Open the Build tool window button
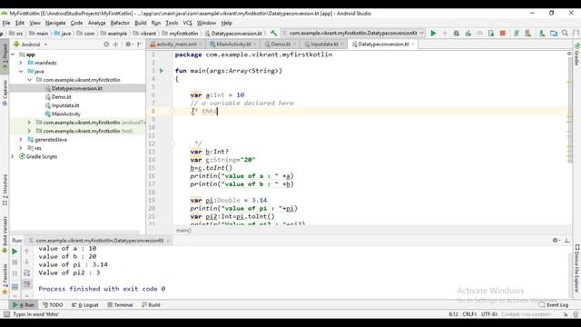The image size is (581, 327). pyautogui.click(x=152, y=305)
